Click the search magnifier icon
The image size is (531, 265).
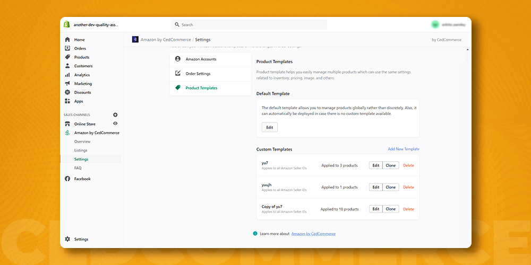coord(177,25)
